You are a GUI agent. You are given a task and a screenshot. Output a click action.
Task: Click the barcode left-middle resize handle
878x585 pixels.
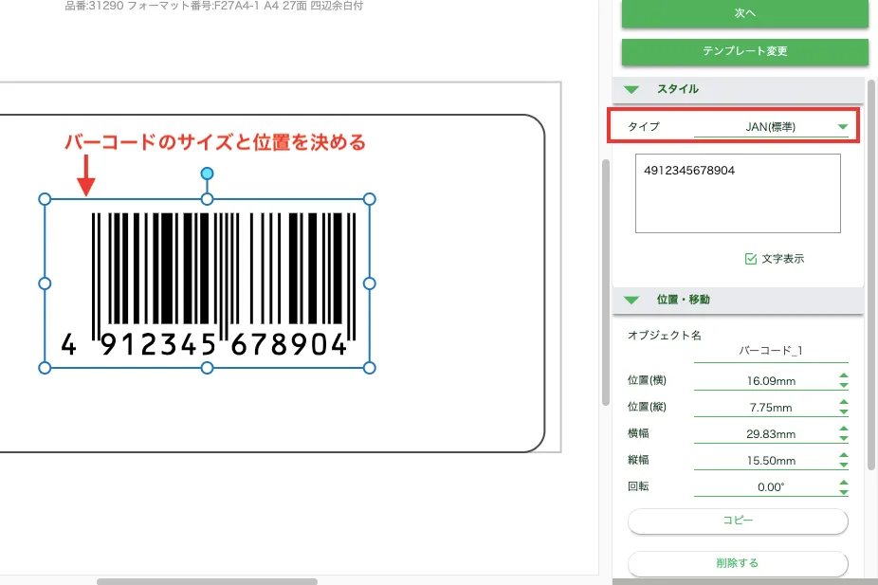45,283
